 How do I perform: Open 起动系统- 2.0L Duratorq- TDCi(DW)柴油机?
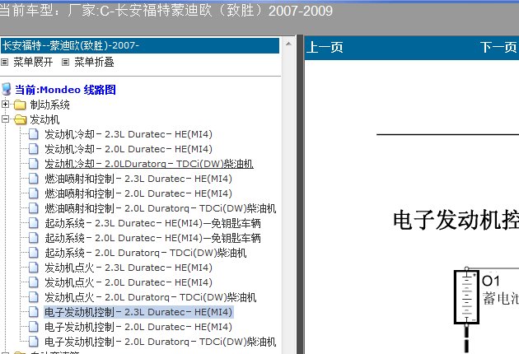click(146, 253)
